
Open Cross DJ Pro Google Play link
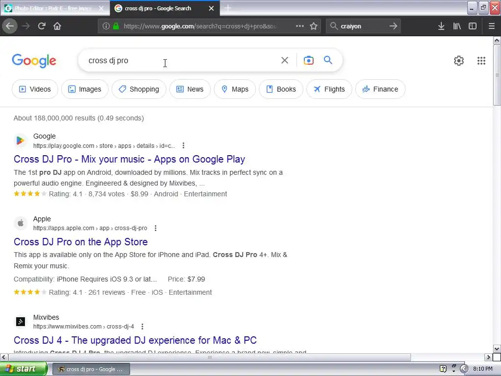pyautogui.click(x=129, y=159)
